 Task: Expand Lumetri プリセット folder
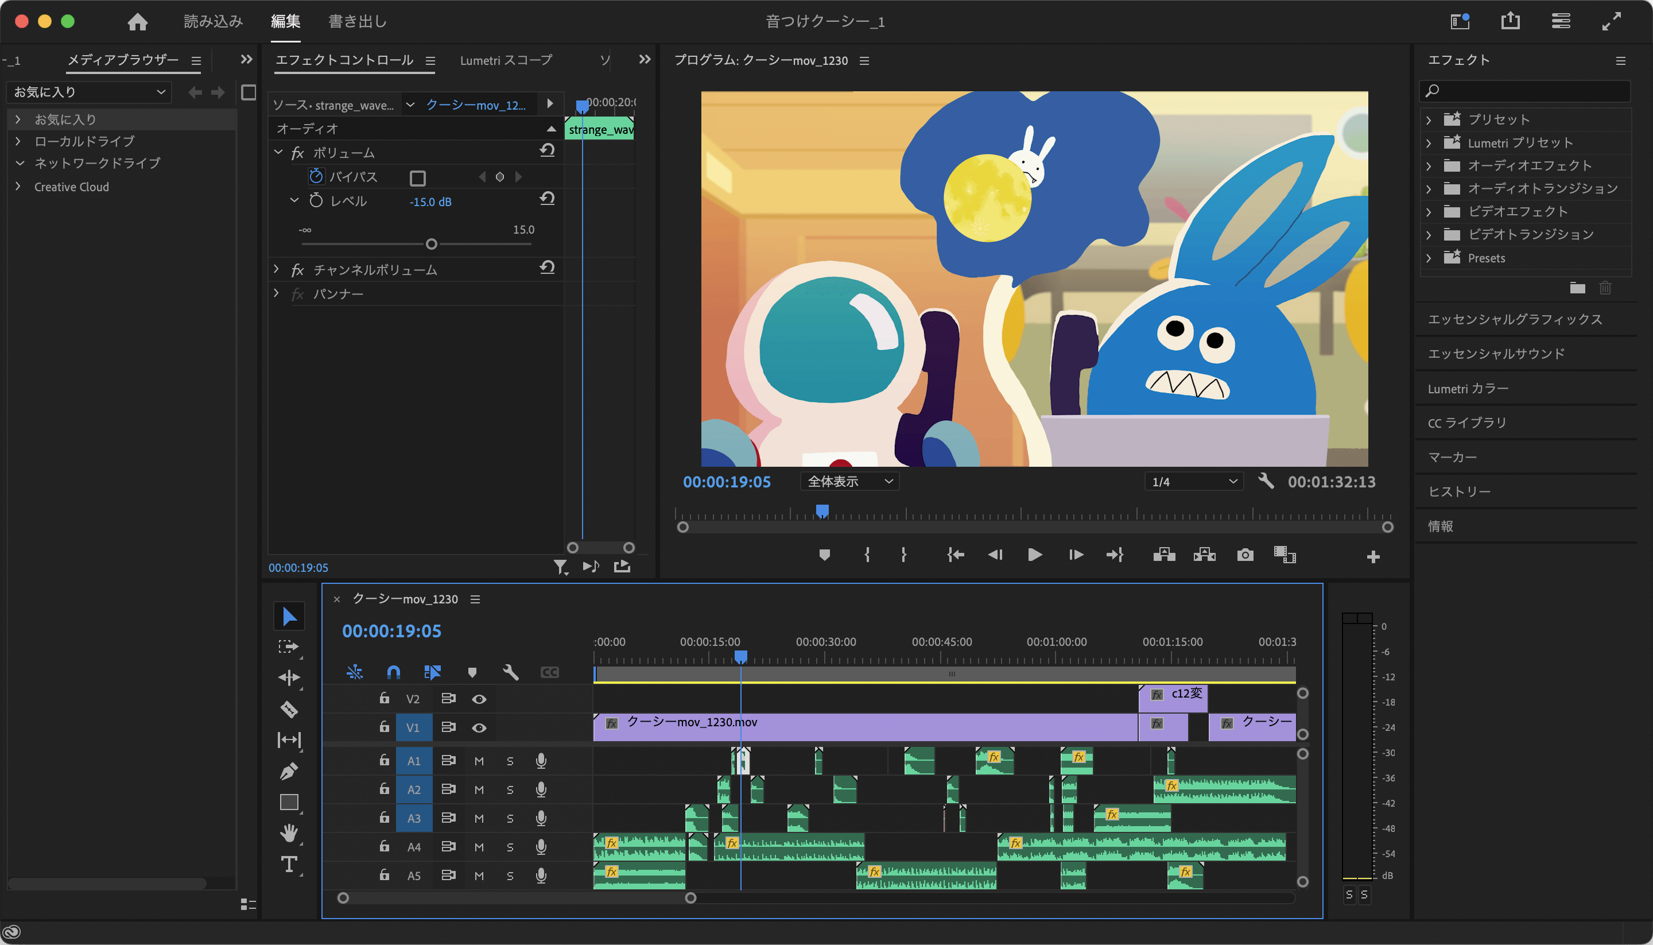pyautogui.click(x=1429, y=144)
